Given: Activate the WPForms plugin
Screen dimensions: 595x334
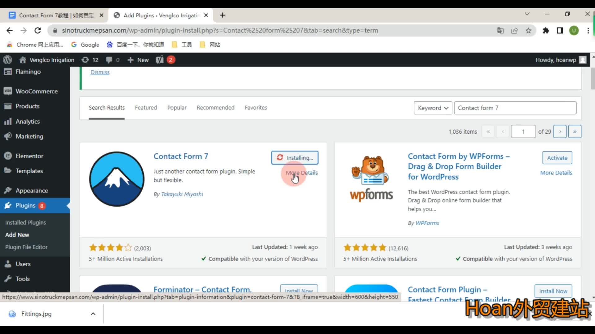Looking at the screenshot, I should click(557, 158).
